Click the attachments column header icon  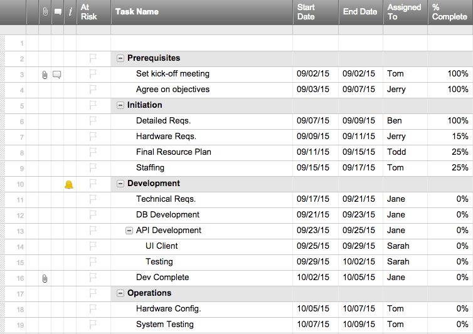coord(45,12)
